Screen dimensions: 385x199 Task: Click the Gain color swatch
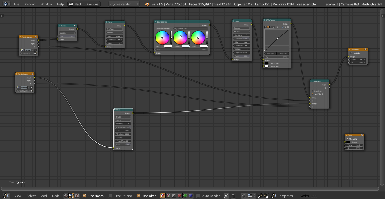(204, 46)
